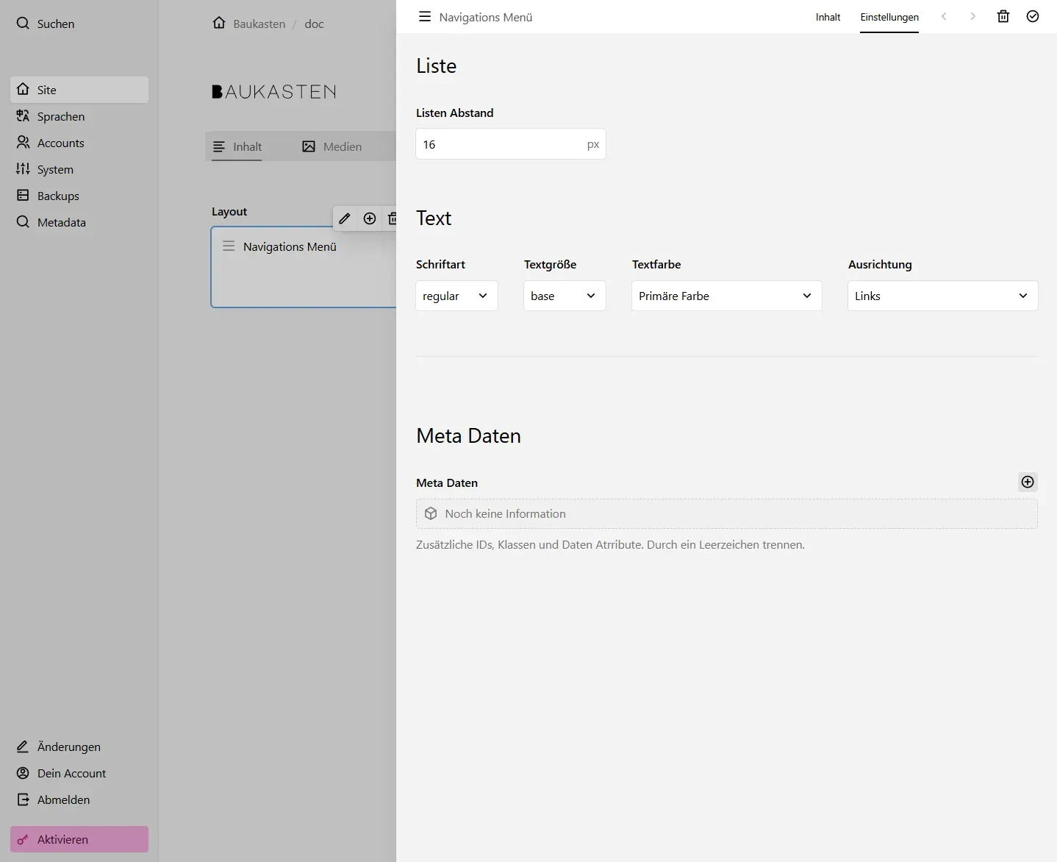Add a new Meta Daten entry
This screenshot has height=862, width=1057.
[x=1028, y=482]
